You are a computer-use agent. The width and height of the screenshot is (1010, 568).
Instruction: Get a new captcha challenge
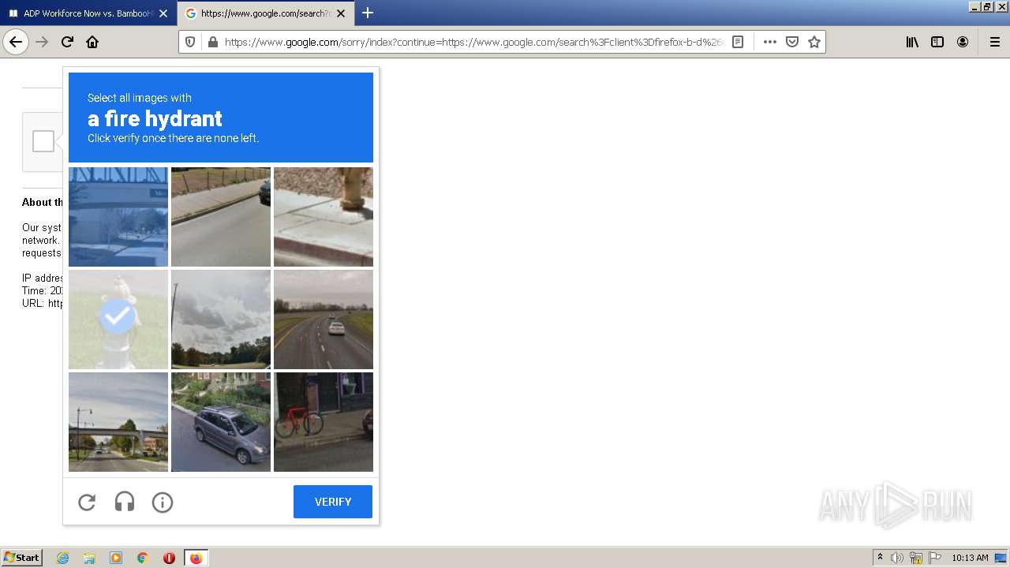tap(87, 502)
